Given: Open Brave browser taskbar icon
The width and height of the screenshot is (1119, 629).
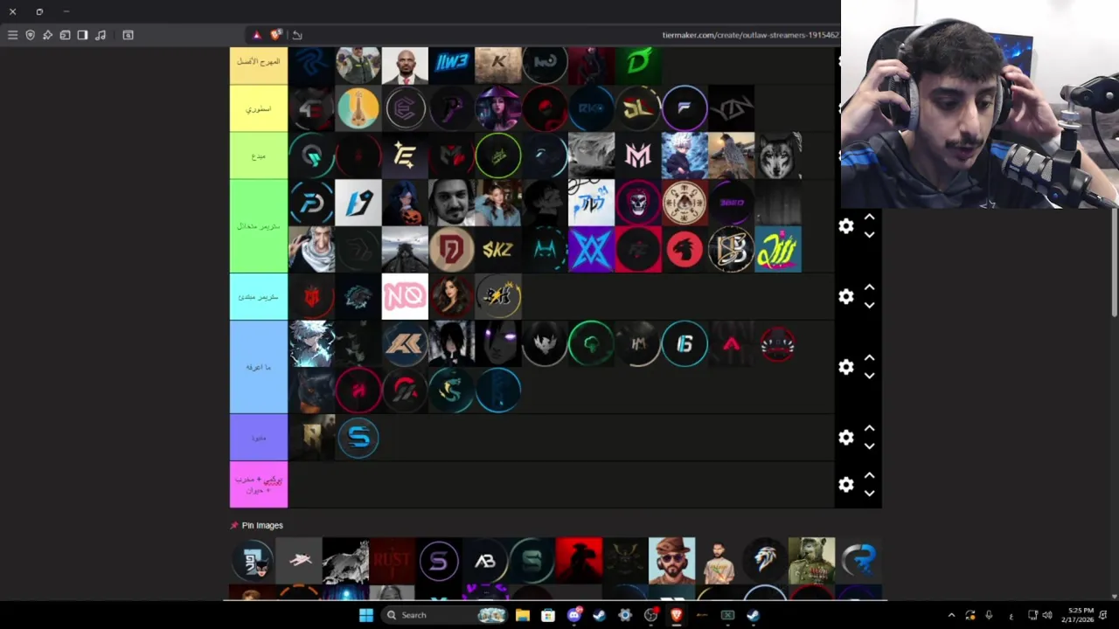Looking at the screenshot, I should (x=677, y=615).
